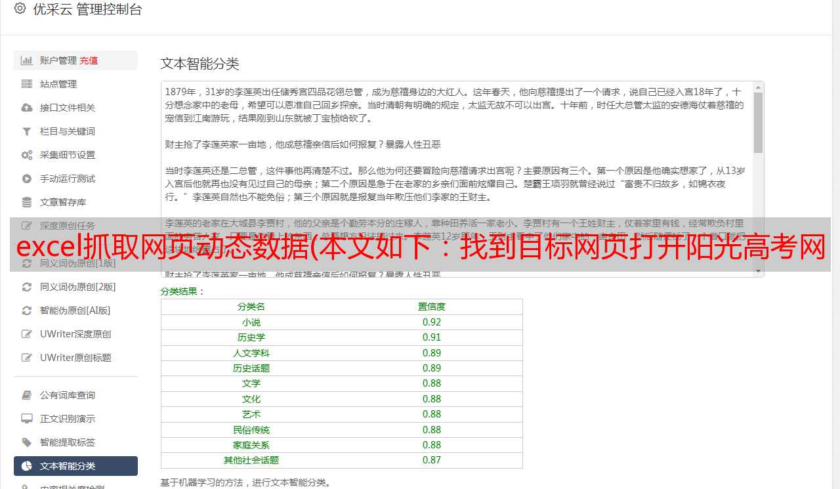The image size is (840, 489).
Task: Click the play icon for 手动运行测试
Action: tap(27, 179)
